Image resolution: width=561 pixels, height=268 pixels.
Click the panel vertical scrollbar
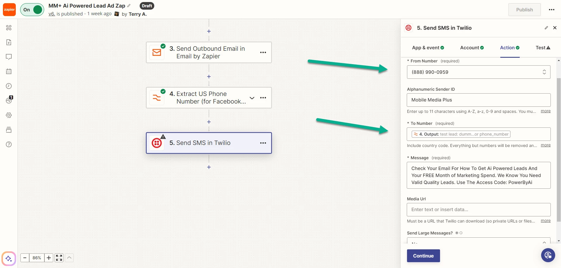click(559, 150)
